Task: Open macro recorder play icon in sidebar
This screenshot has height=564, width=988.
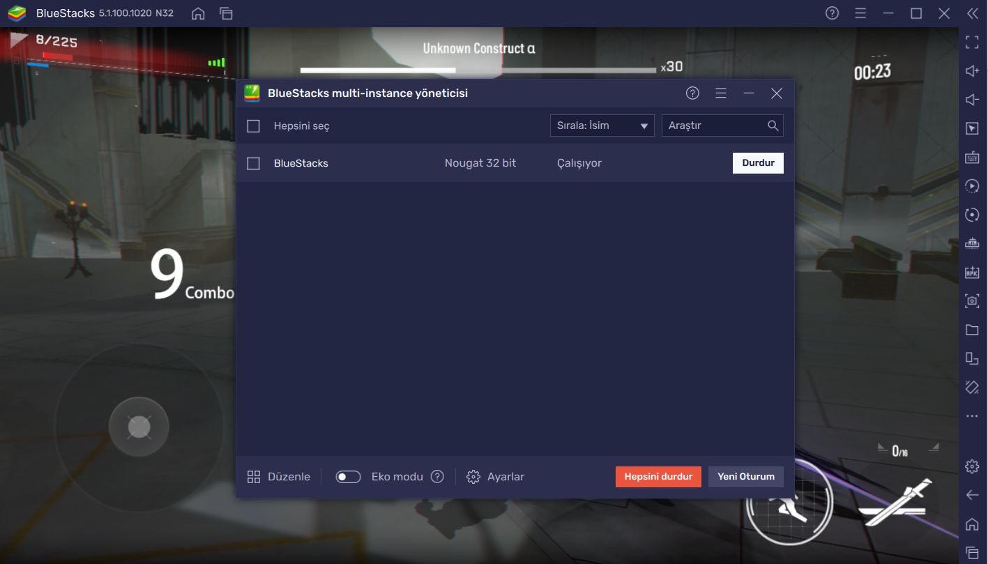Action: coord(972,185)
